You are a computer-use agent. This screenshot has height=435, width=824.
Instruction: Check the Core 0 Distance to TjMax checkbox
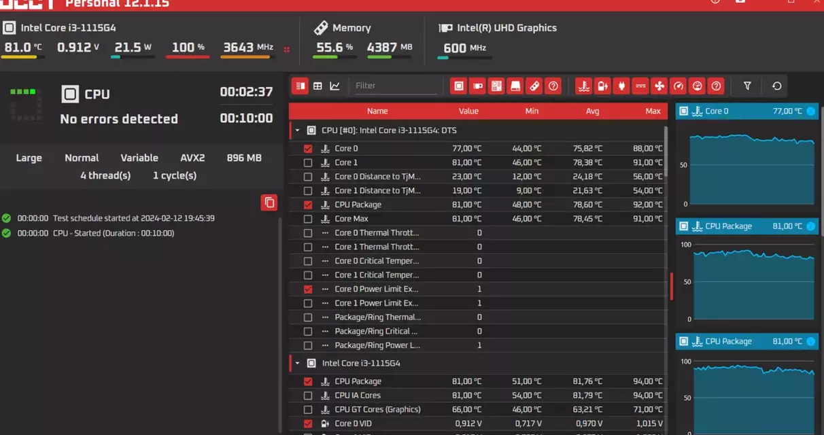tap(308, 177)
